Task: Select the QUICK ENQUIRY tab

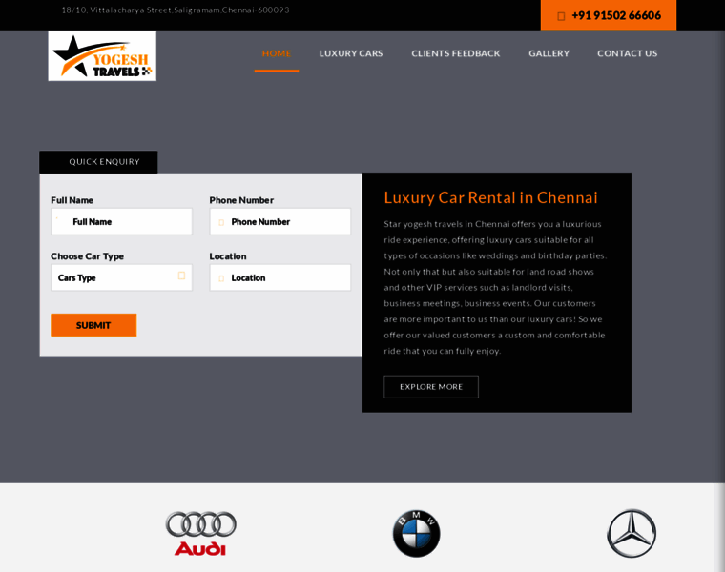Action: (x=98, y=162)
